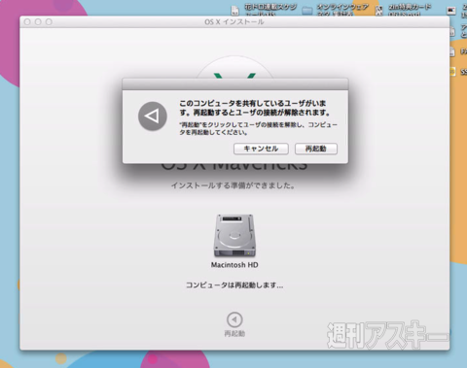Open the オンラインウェア folder icon on desktop

[307, 11]
